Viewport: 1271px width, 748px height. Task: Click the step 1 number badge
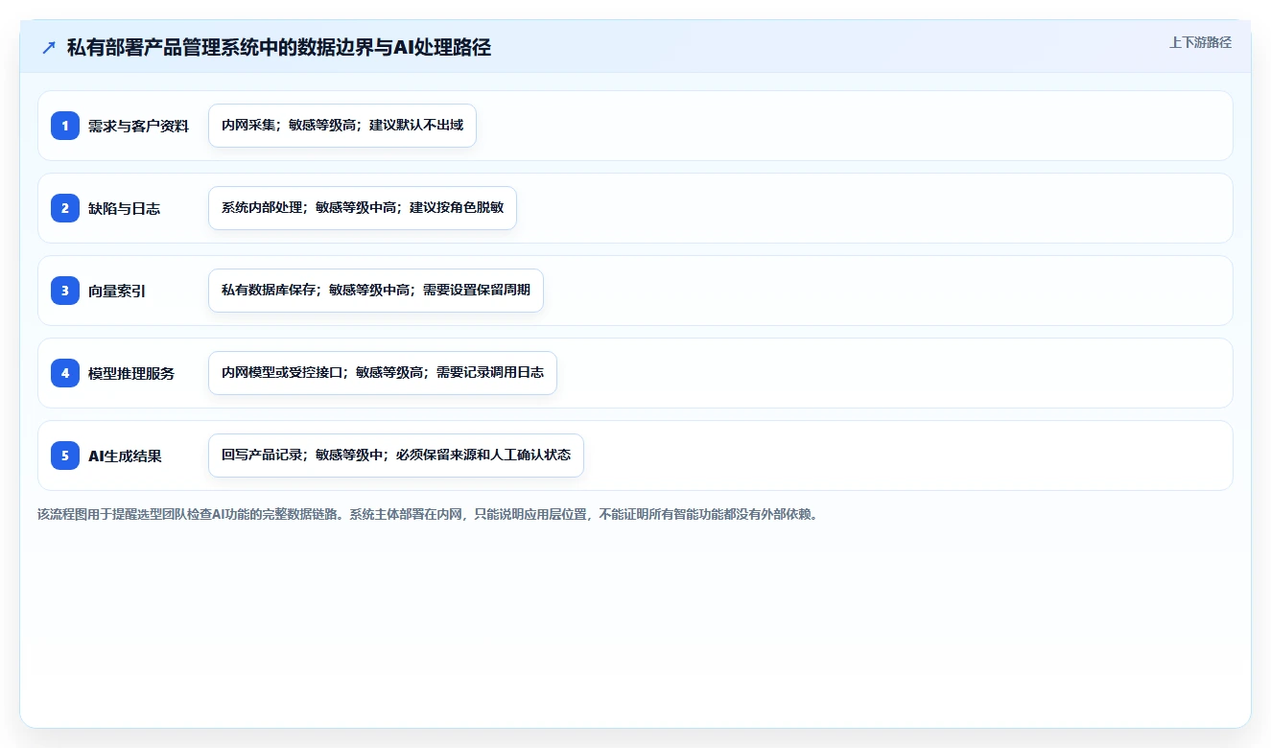(65, 126)
